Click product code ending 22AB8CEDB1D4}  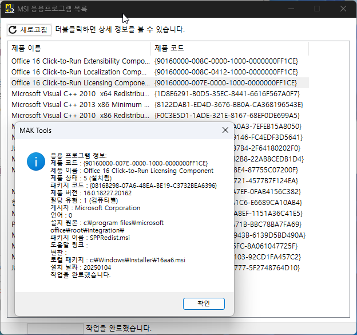[269, 159]
